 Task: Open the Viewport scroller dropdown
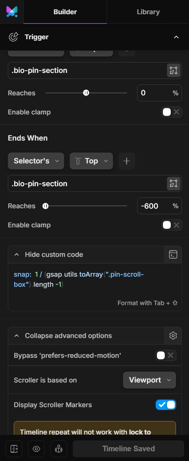pos(149,380)
